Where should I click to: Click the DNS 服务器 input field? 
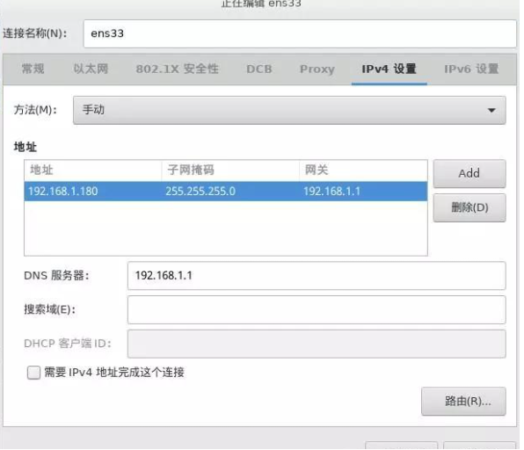click(x=317, y=276)
